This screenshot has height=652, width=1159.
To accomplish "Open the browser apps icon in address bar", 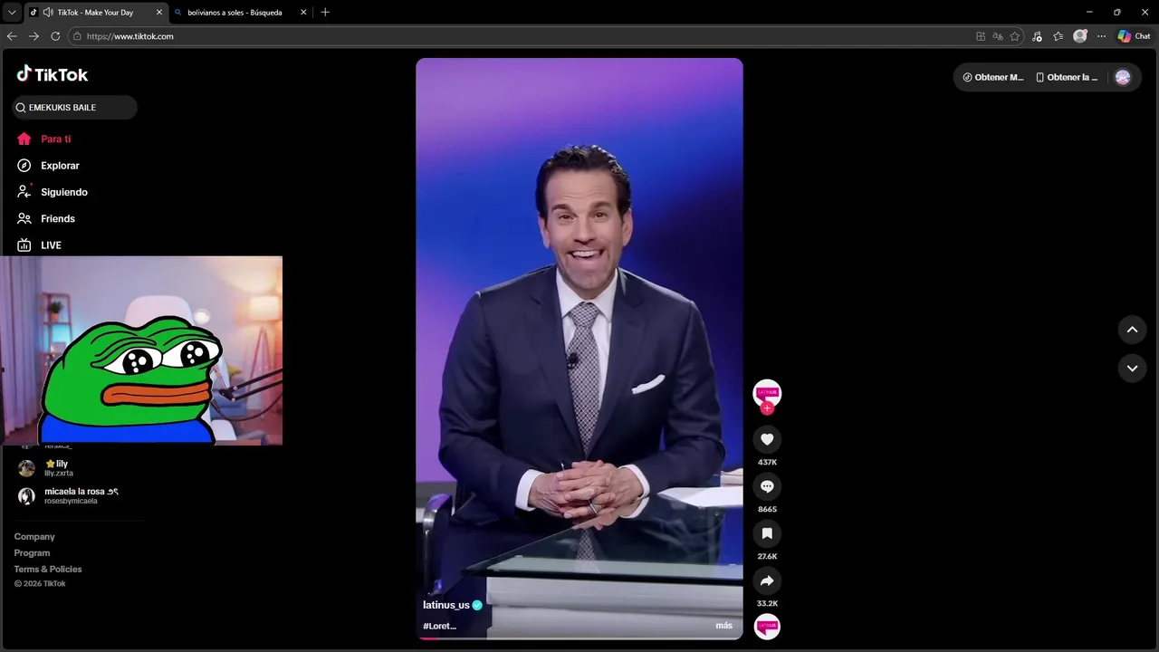I will tap(981, 36).
